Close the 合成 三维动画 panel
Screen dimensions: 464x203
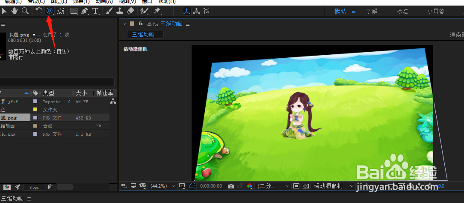(124, 24)
